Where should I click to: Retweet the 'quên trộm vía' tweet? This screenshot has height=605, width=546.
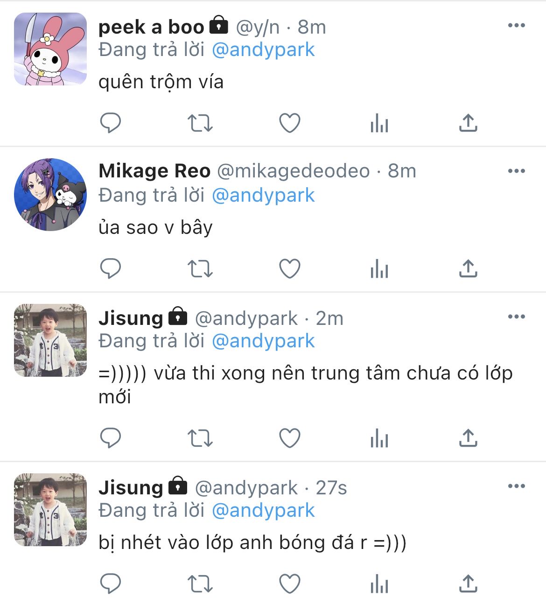200,123
